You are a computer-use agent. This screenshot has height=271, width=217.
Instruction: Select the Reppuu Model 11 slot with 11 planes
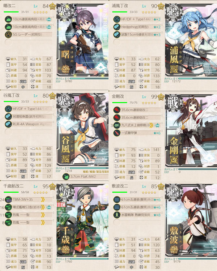[29, 215]
